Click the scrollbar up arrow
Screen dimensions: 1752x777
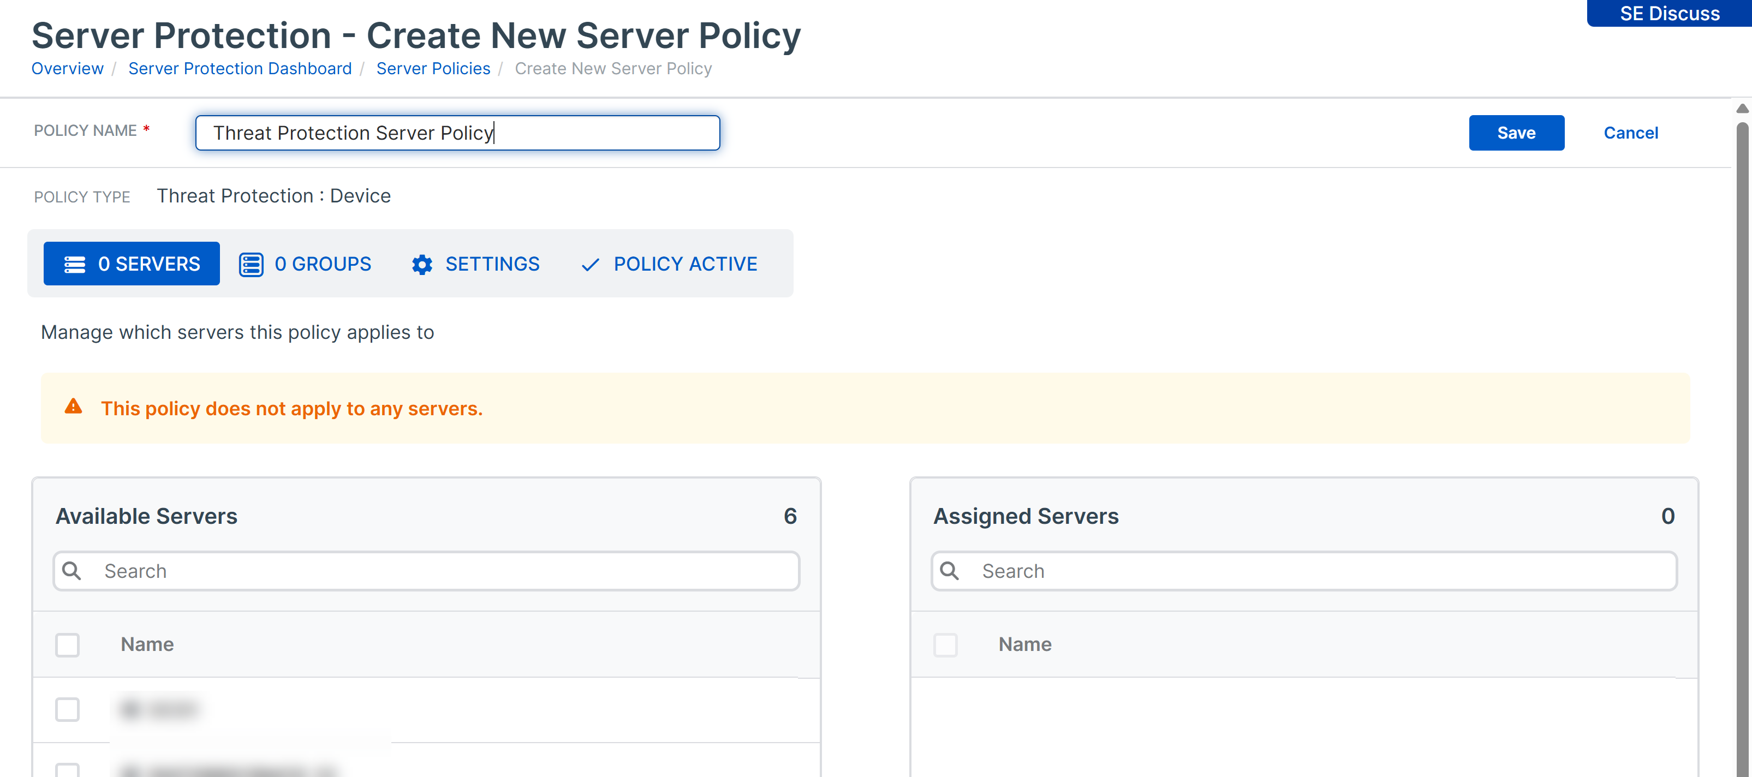pyautogui.click(x=1743, y=109)
